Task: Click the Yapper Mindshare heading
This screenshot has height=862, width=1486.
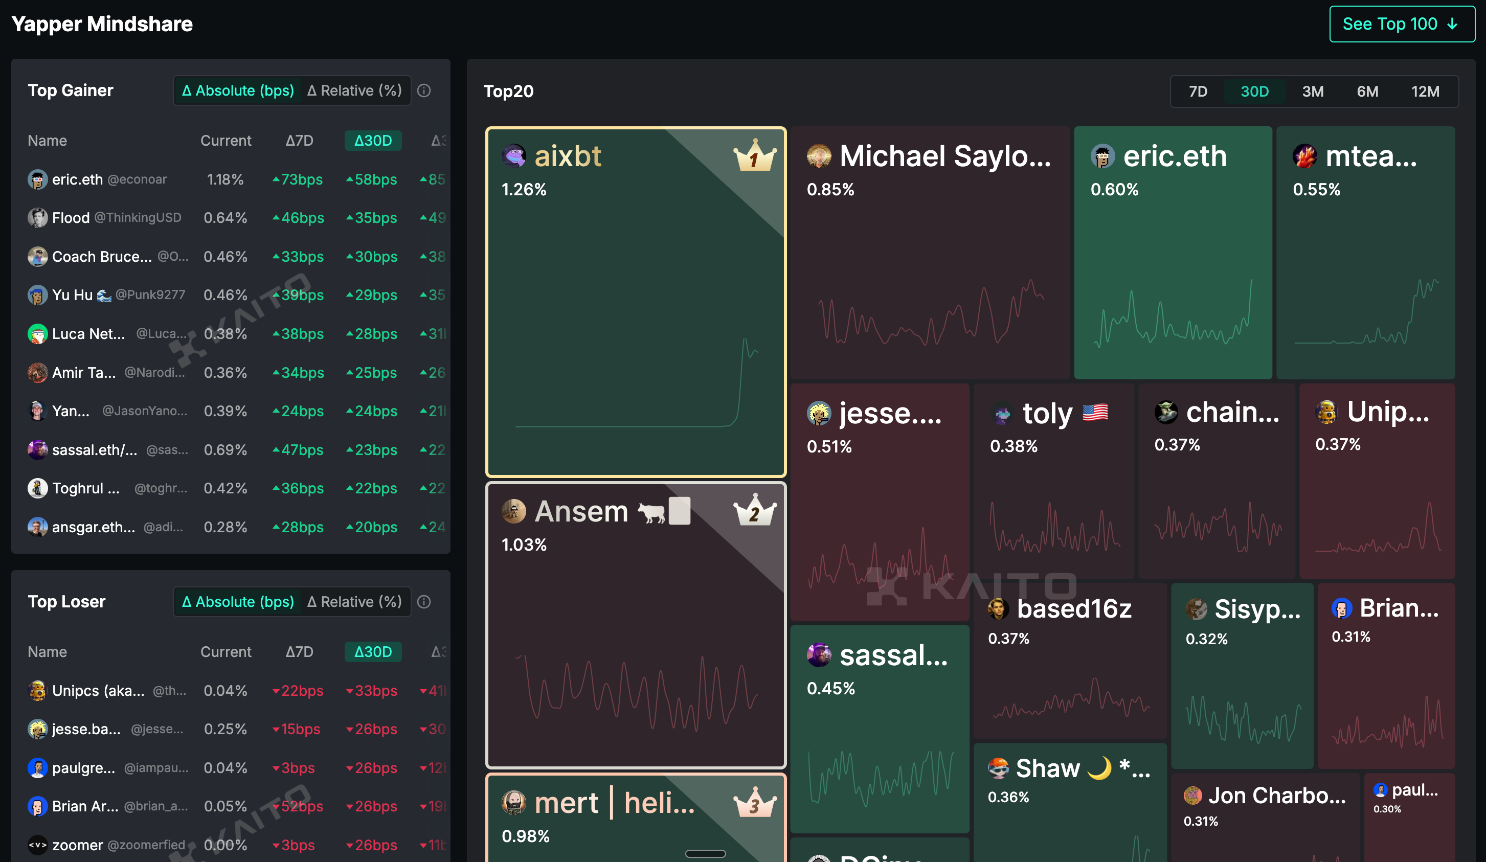Action: [102, 24]
